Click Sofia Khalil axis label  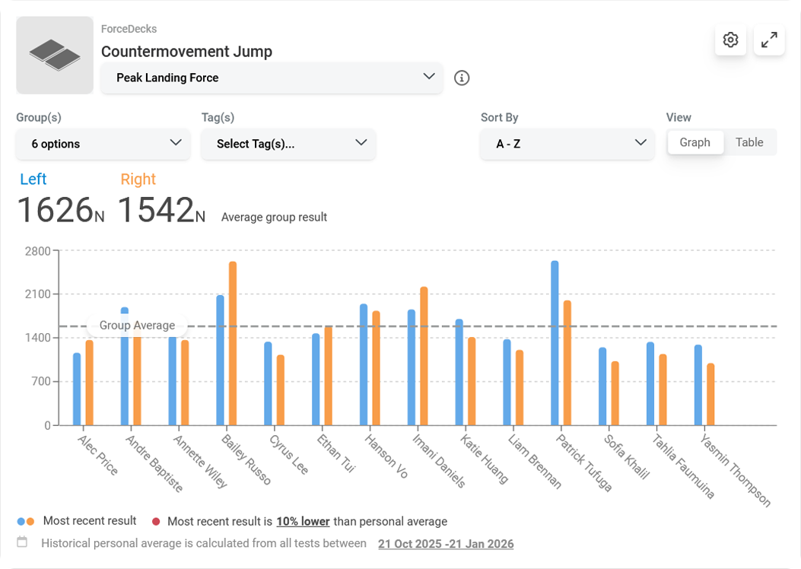pyautogui.click(x=626, y=457)
